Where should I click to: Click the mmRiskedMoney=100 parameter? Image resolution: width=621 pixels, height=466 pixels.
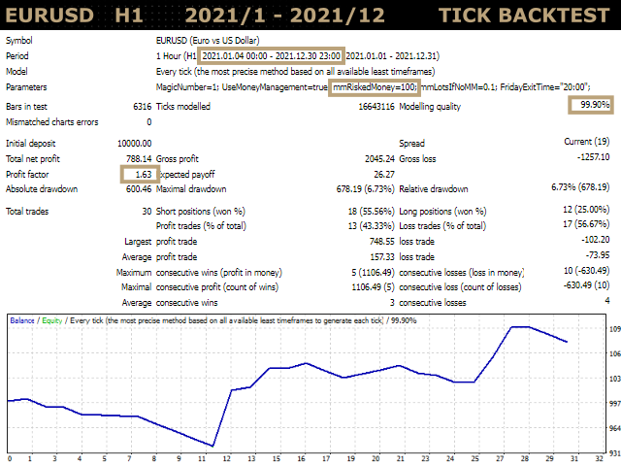374,87
